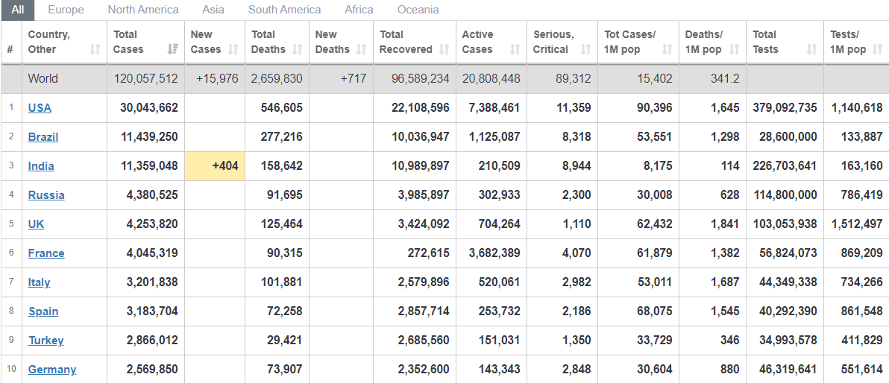Follow the UK country link
The width and height of the screenshot is (889, 383).
coord(36,224)
